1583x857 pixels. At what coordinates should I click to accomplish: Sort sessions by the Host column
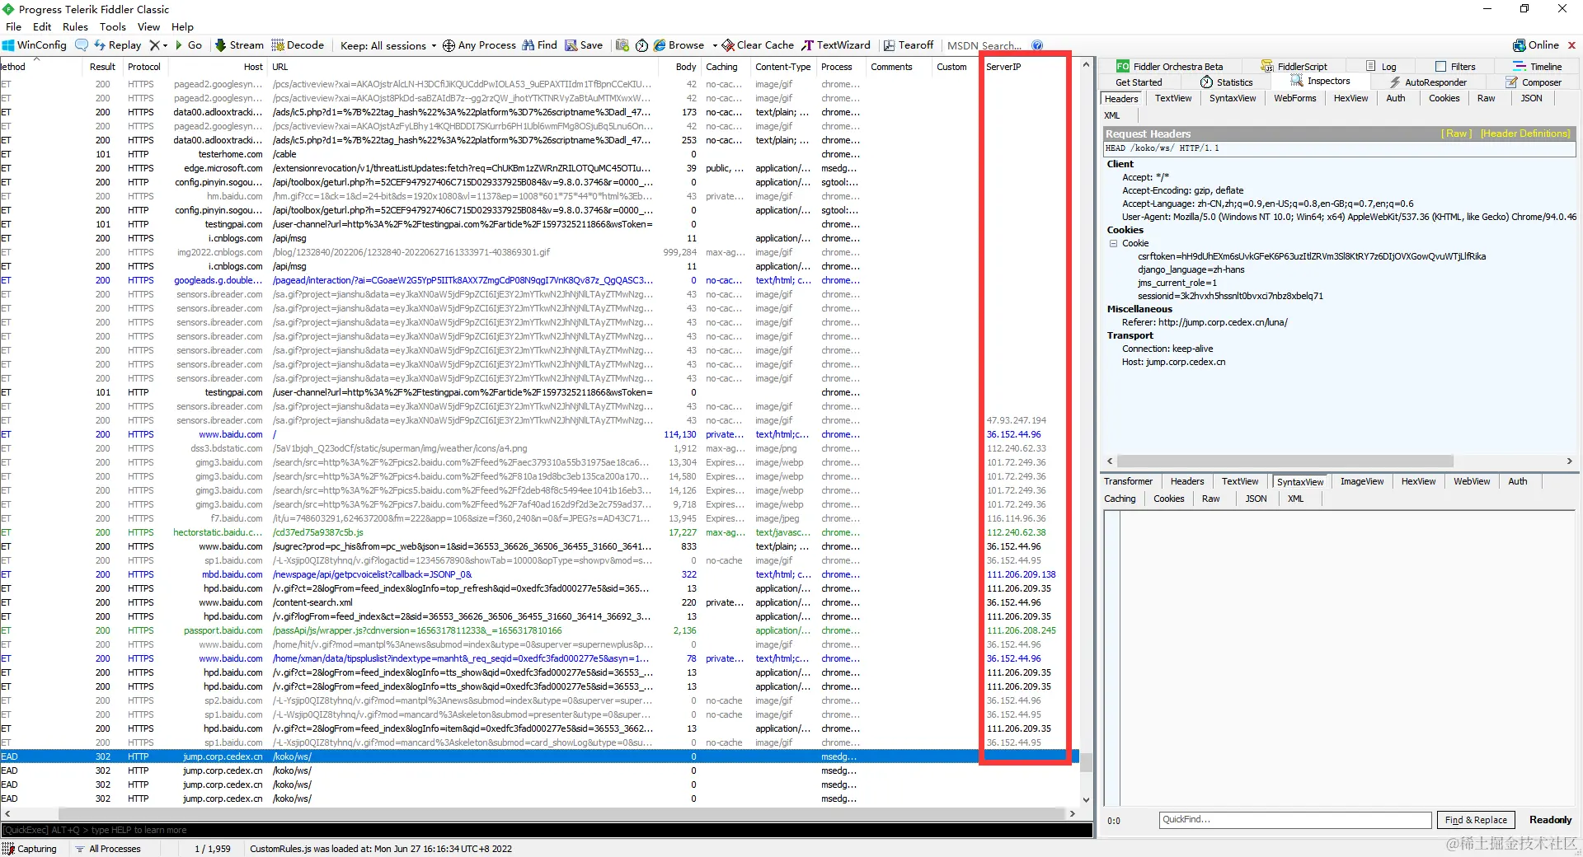tap(216, 67)
